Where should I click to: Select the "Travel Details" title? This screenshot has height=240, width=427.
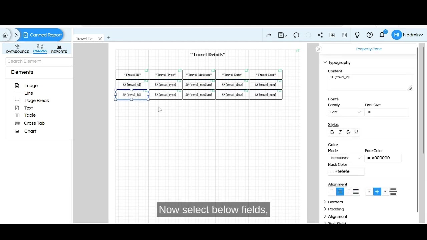208,55
